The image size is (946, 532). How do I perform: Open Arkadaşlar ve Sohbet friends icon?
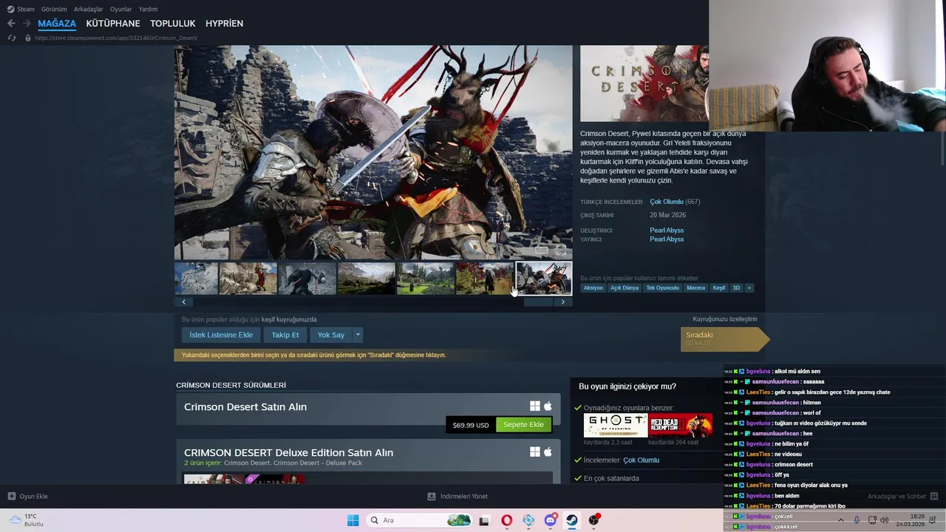point(934,496)
